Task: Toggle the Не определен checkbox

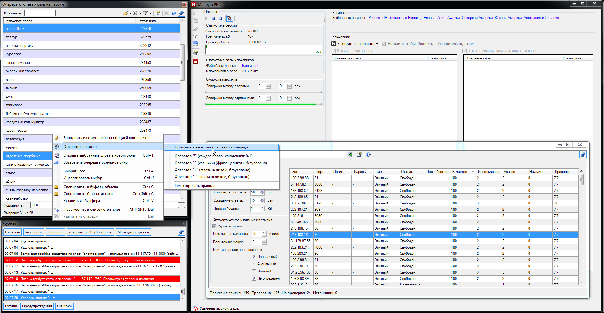Action: tap(254, 278)
